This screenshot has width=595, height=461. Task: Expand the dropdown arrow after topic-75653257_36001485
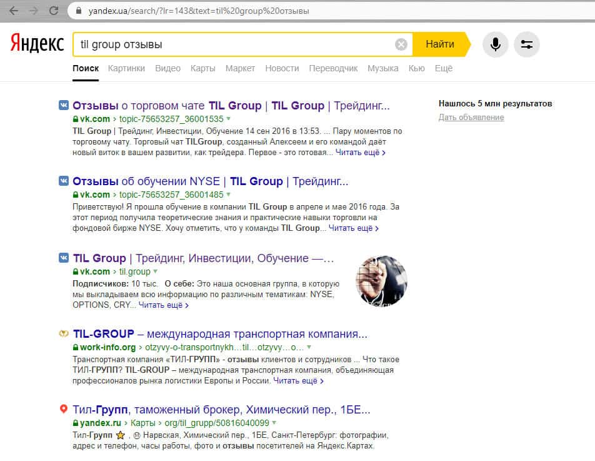(229, 195)
